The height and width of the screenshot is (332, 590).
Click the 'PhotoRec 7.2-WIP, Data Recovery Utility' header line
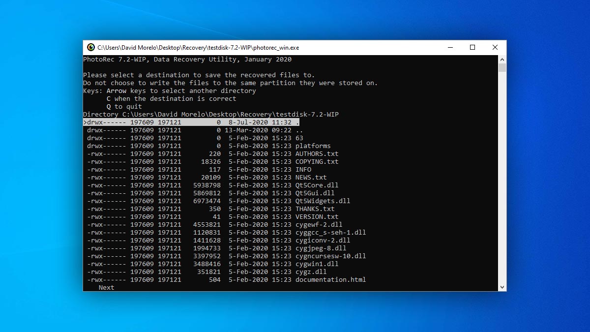click(x=187, y=60)
